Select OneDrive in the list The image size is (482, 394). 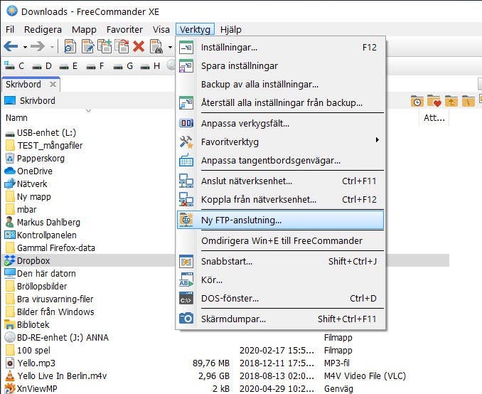pyautogui.click(x=28, y=171)
